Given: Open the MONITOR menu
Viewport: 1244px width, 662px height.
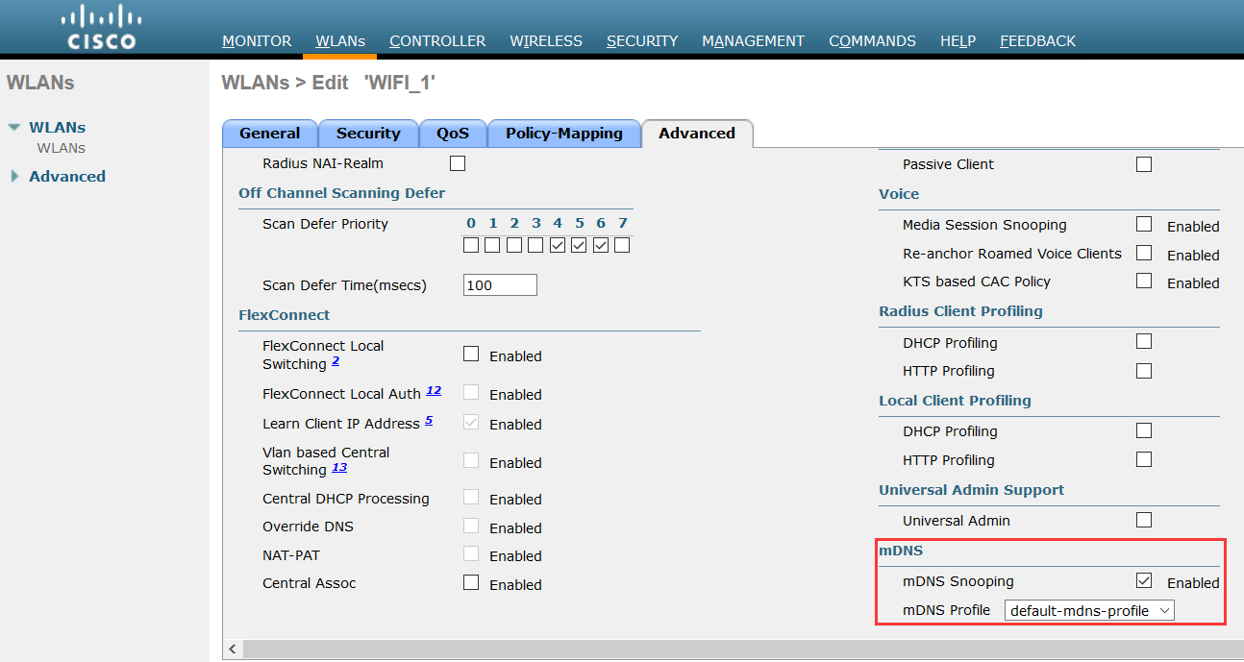Looking at the screenshot, I should (x=257, y=41).
